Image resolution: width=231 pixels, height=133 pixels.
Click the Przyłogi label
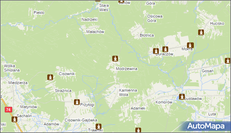tap(87, 105)
